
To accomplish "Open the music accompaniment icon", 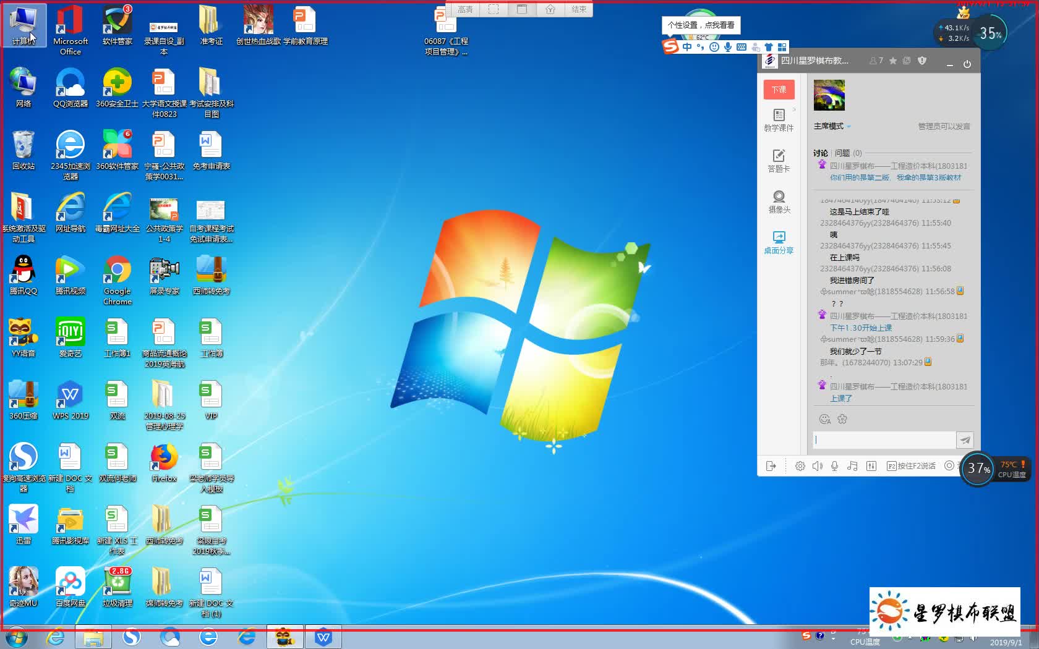I will 852,466.
